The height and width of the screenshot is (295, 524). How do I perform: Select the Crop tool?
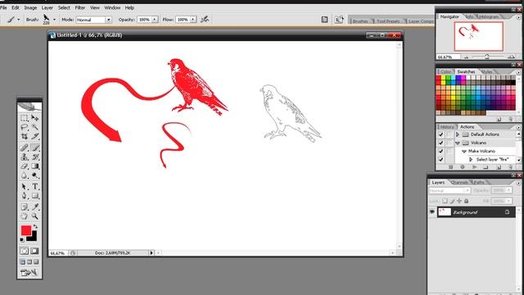(24, 136)
